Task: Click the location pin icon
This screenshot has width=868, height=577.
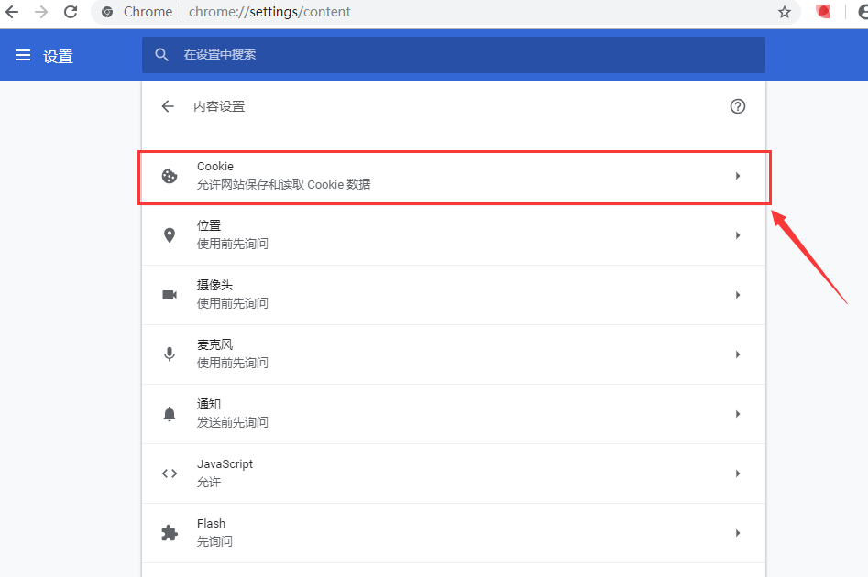Action: [170, 235]
